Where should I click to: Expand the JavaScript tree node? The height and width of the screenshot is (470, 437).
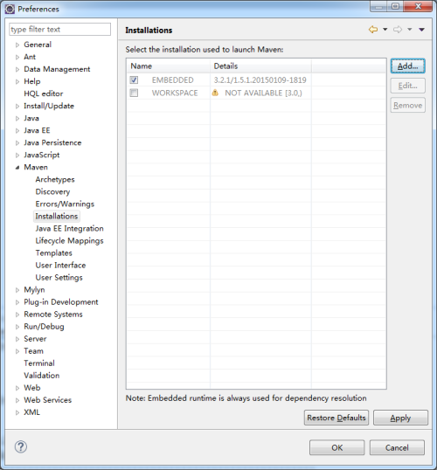[x=17, y=156]
